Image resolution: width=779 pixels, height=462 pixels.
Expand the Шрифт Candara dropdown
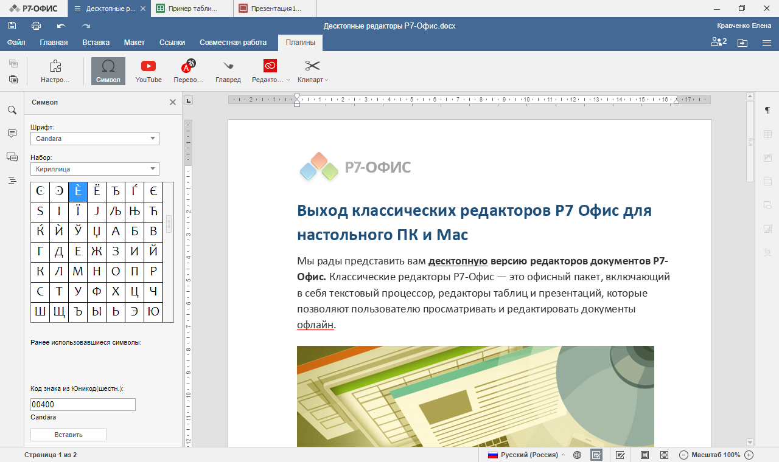pyautogui.click(x=95, y=139)
